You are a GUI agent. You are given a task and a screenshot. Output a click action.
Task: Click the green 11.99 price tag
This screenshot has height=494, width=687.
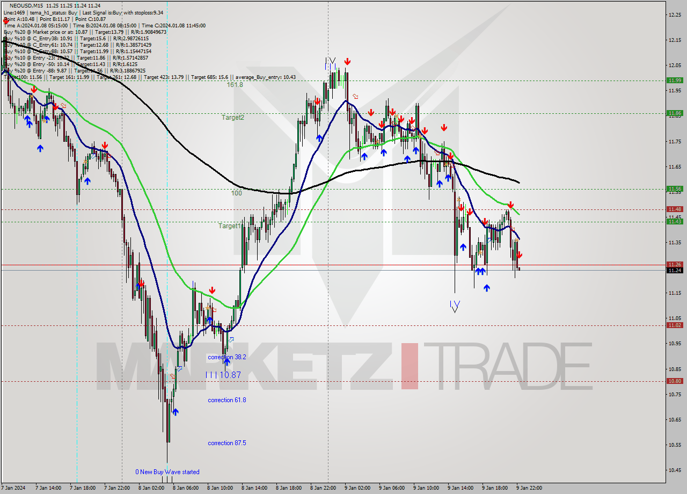675,81
